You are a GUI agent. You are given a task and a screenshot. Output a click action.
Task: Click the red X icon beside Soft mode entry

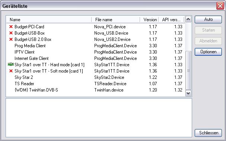pyautogui.click(x=11, y=71)
